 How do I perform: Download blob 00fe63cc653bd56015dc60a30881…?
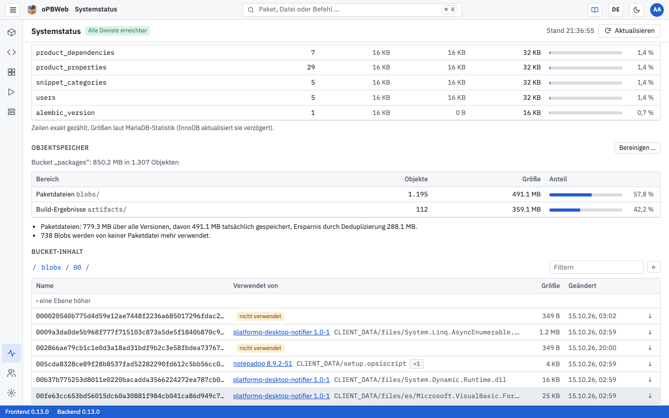point(650,396)
